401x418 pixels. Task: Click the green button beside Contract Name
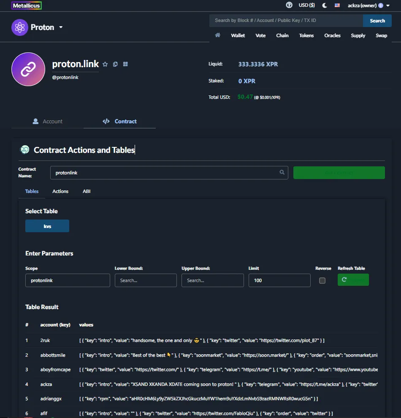pyautogui.click(x=339, y=173)
